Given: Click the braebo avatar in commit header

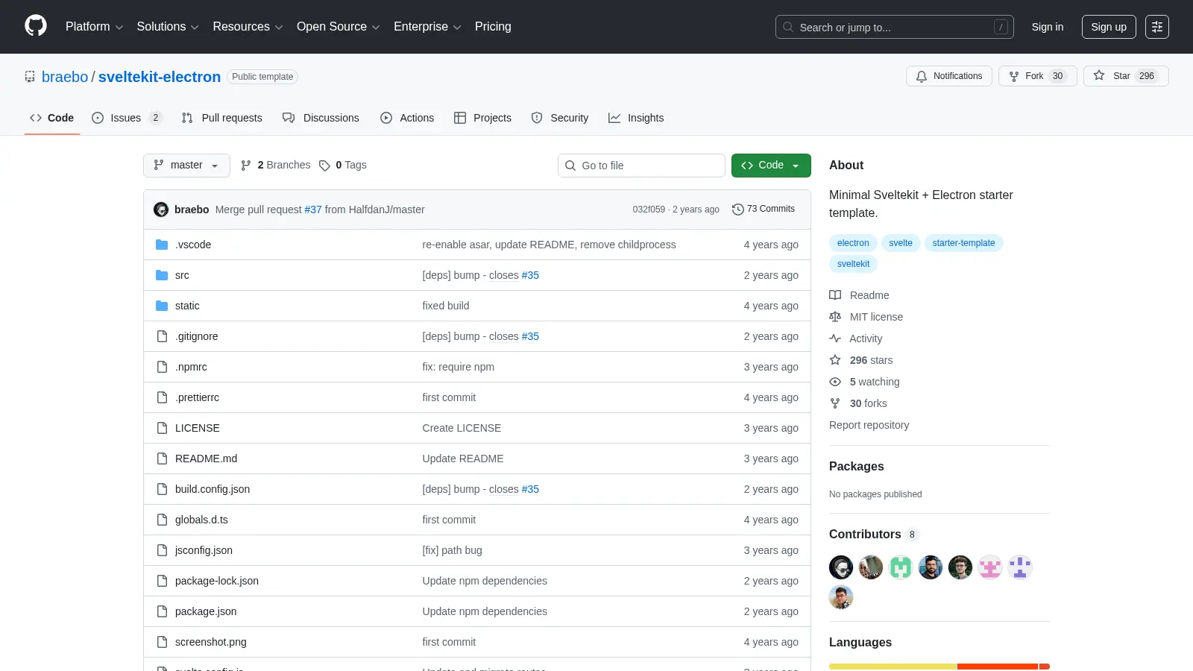Looking at the screenshot, I should [161, 210].
